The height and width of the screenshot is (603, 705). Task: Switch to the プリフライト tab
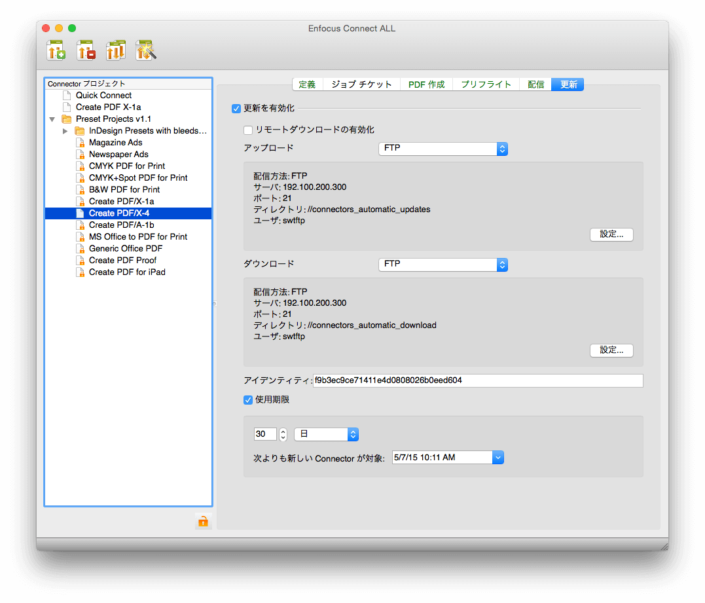[x=486, y=84]
